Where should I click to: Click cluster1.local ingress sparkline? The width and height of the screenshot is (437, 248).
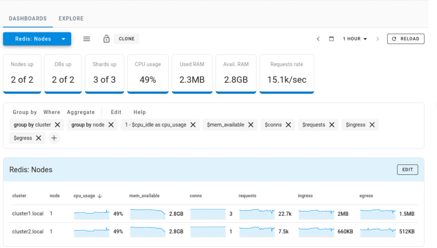pyautogui.click(x=316, y=214)
